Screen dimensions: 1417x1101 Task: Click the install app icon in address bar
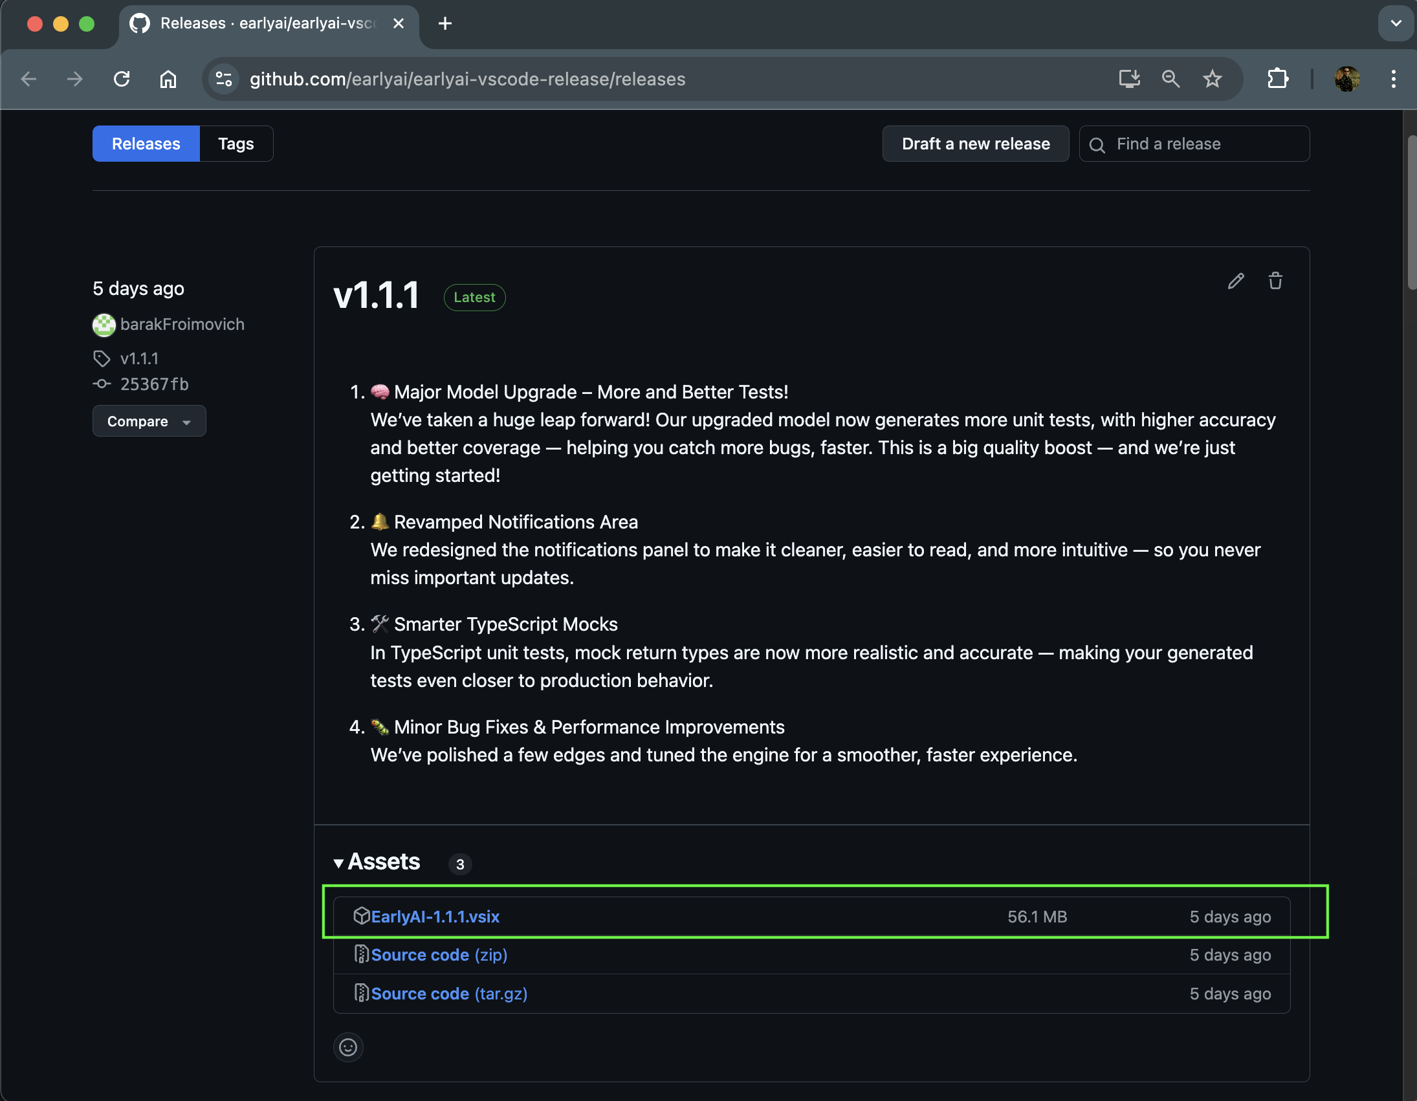[x=1129, y=79]
